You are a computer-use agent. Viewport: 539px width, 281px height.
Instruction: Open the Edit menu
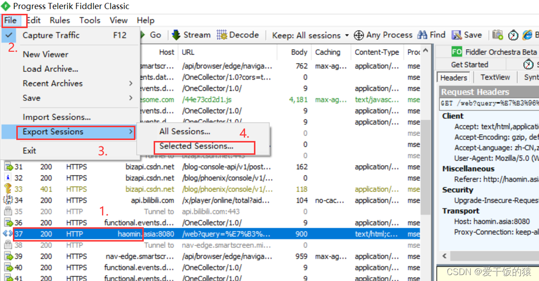34,21
